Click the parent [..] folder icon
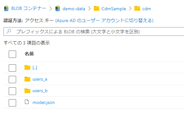 point(27,67)
